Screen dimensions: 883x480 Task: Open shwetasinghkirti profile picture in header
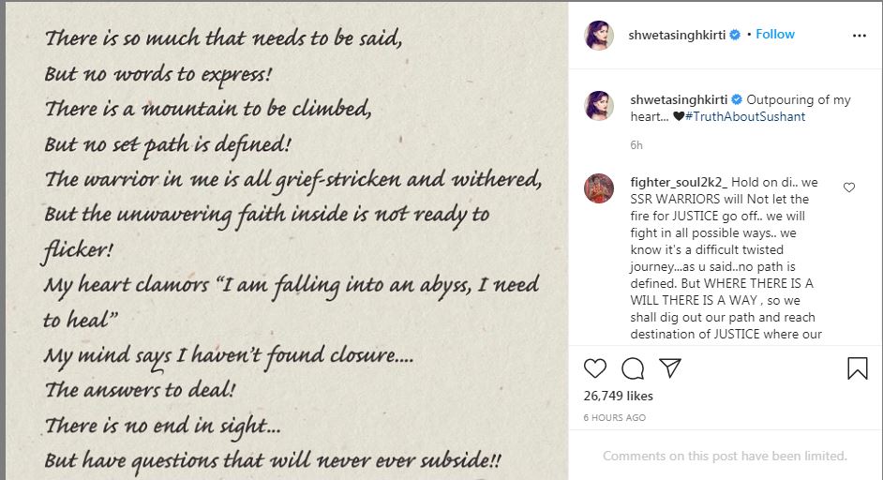click(x=599, y=35)
